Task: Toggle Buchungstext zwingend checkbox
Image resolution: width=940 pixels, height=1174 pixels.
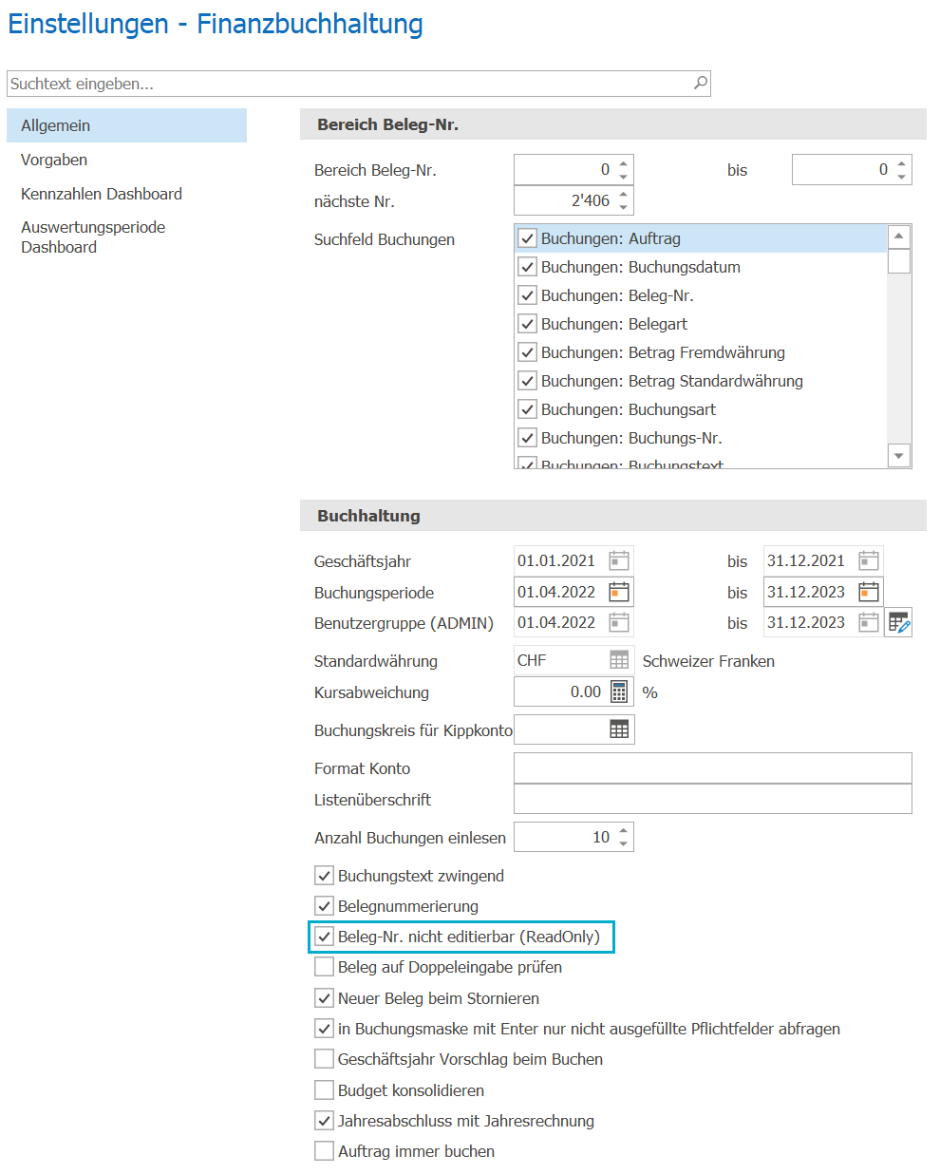Action: click(x=325, y=876)
